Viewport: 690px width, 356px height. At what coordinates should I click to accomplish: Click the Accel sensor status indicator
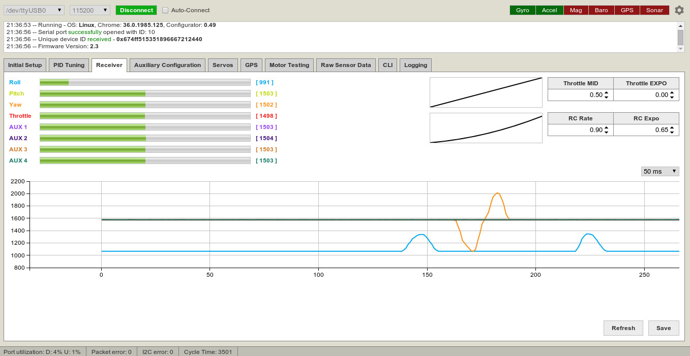[x=549, y=10]
